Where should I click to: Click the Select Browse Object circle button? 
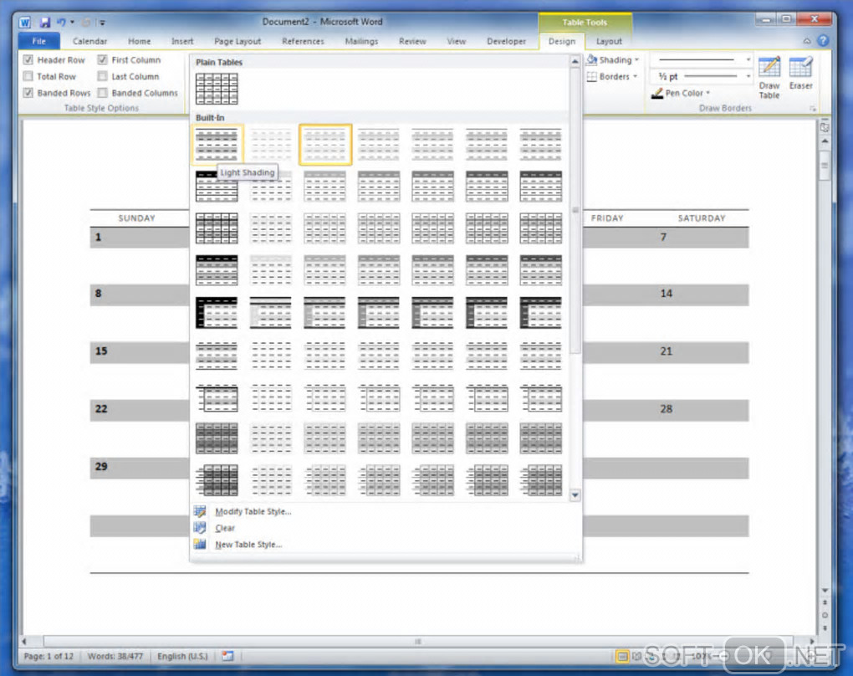pyautogui.click(x=825, y=616)
